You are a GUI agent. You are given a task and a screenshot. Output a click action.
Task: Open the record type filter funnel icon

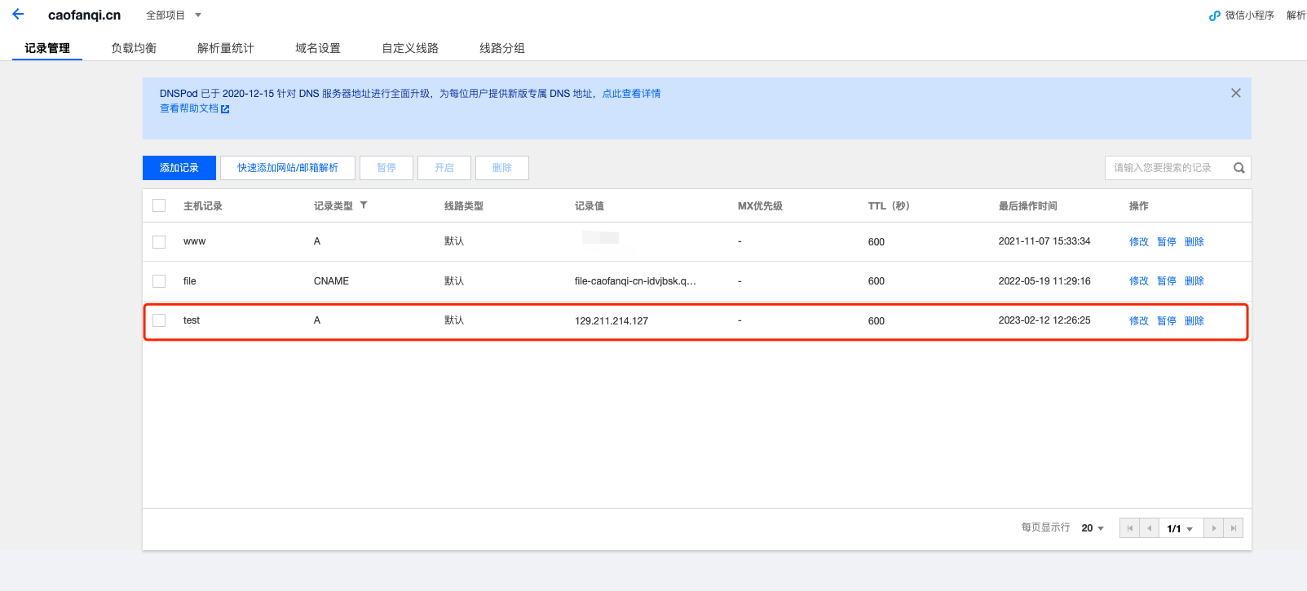[364, 205]
